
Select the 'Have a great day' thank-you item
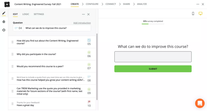click(x=52, y=104)
